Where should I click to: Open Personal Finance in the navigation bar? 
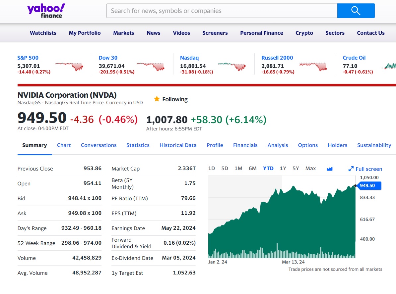point(262,33)
